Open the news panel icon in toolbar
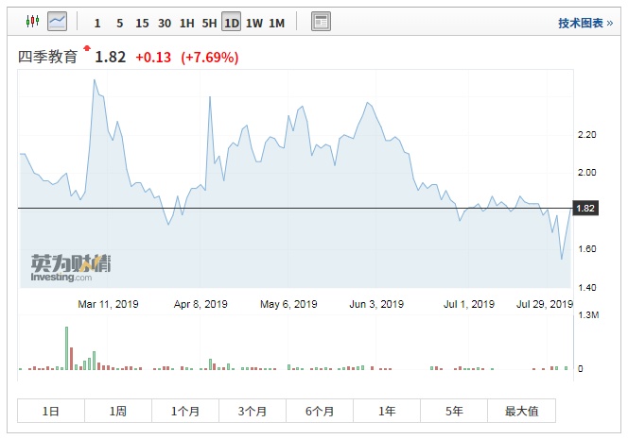Viewport: 628px width, 439px height. point(322,21)
